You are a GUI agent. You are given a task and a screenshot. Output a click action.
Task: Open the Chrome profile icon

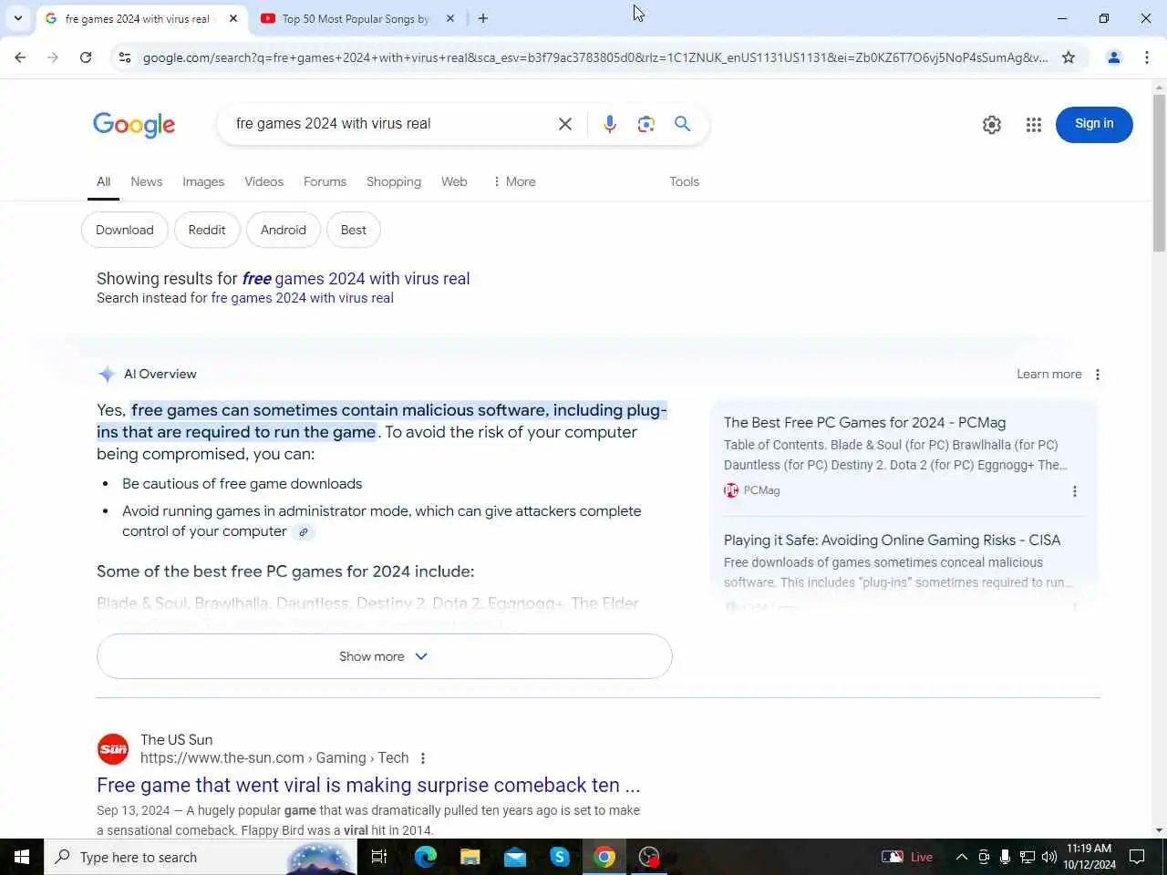(x=1114, y=57)
